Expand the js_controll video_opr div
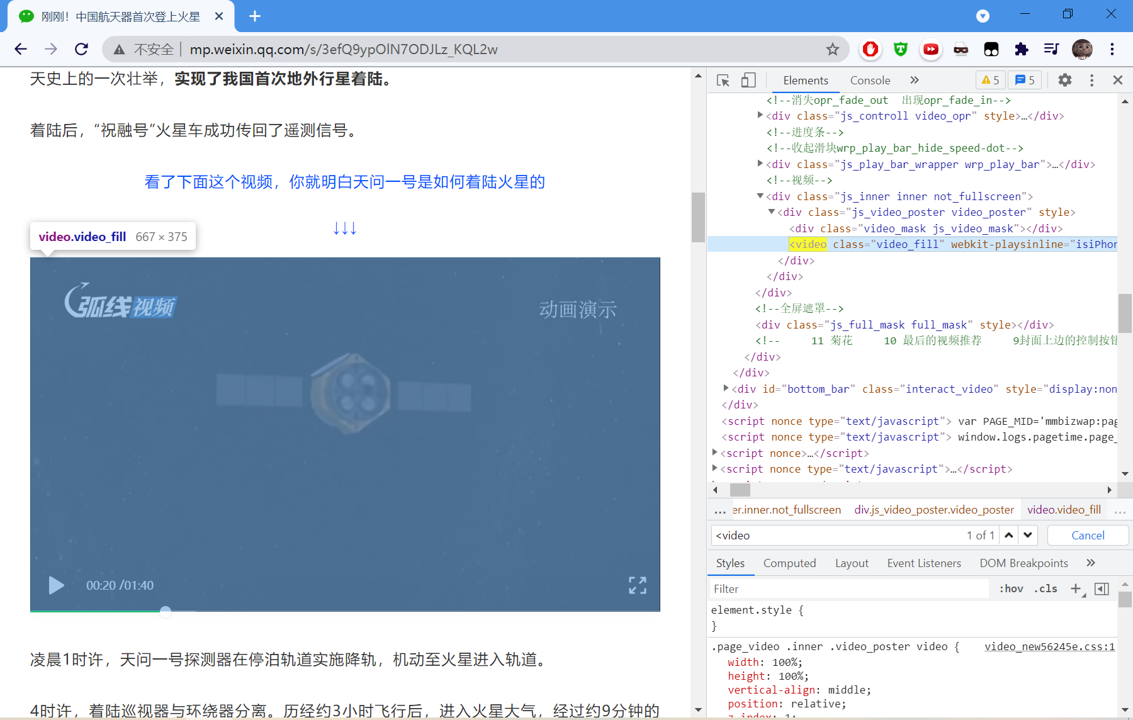This screenshot has height=720, width=1133. (760, 115)
